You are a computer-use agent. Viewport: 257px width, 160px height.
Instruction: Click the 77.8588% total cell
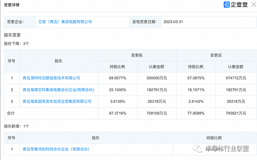pos(196,113)
